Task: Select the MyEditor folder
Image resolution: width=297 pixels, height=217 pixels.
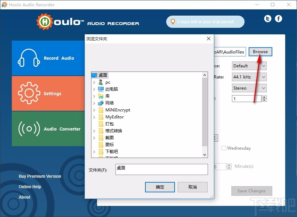Action: 114,117
